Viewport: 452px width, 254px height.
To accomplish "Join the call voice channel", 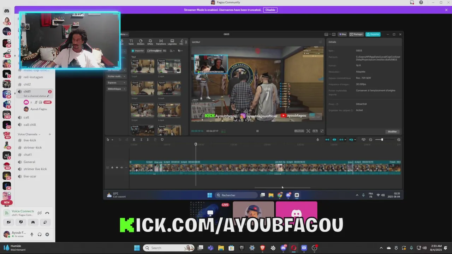I will click(26, 117).
